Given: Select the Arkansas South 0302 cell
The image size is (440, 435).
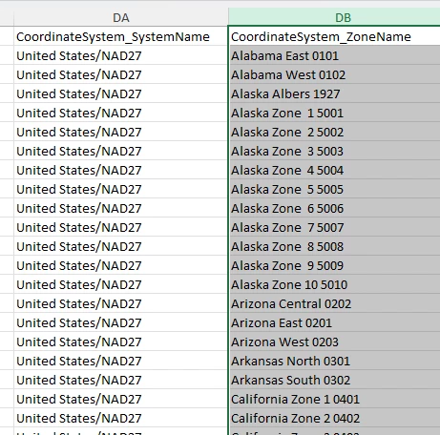Looking at the screenshot, I should [x=334, y=380].
